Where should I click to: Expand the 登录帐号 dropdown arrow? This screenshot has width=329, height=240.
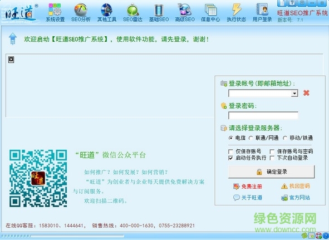[x=294, y=93]
